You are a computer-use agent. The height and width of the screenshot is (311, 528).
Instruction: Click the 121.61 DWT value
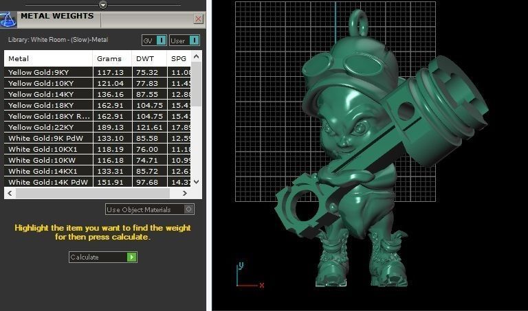(149, 128)
